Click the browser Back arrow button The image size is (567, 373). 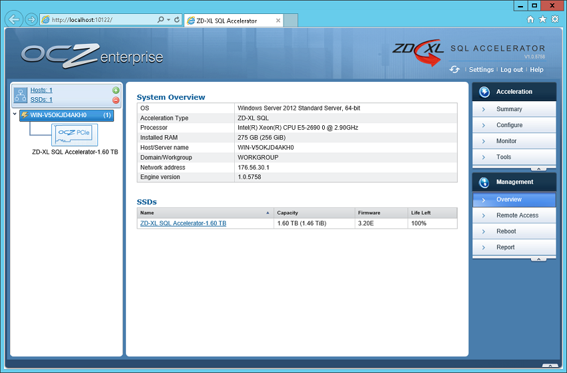(x=14, y=19)
